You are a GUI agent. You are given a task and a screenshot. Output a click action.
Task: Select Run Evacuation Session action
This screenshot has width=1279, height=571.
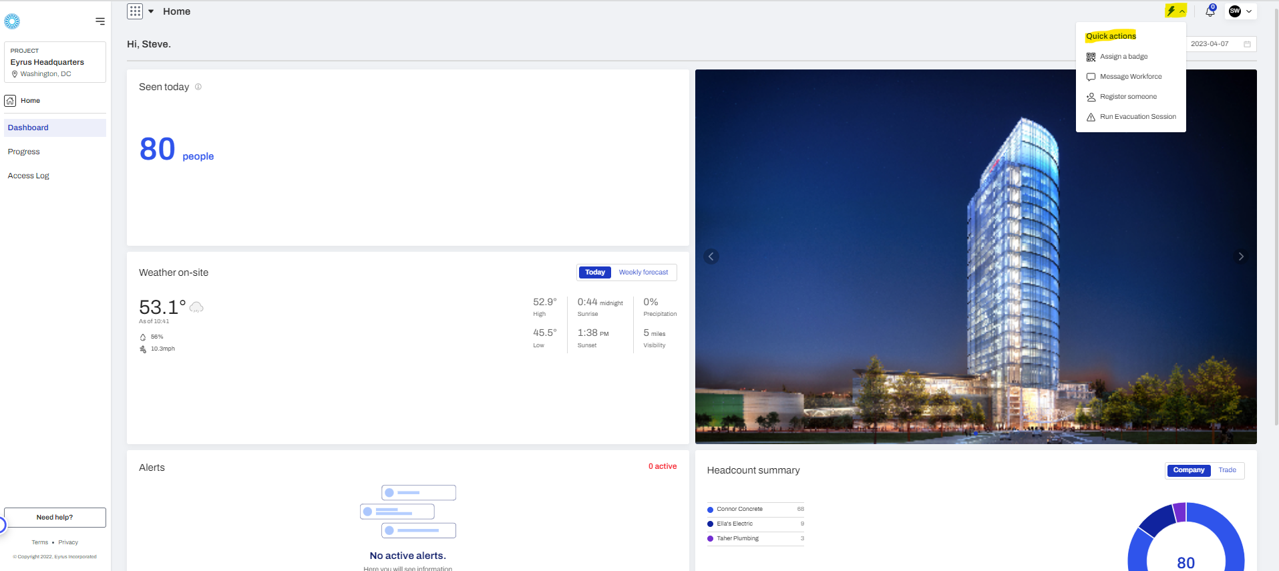[x=1131, y=117]
